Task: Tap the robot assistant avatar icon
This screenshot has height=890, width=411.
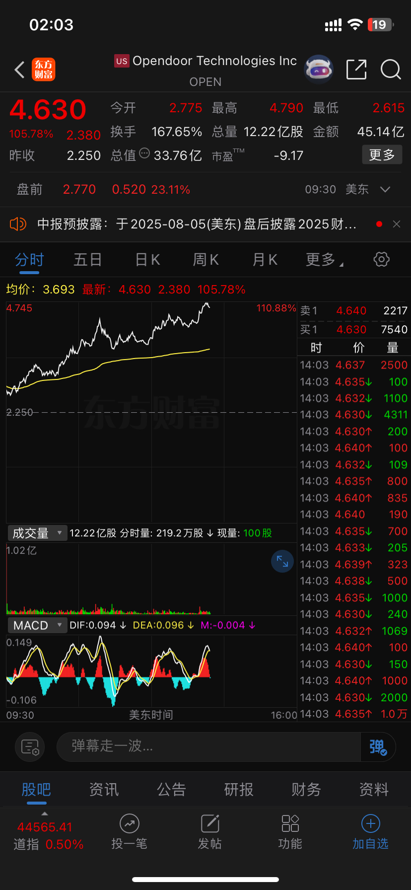Action: (319, 70)
